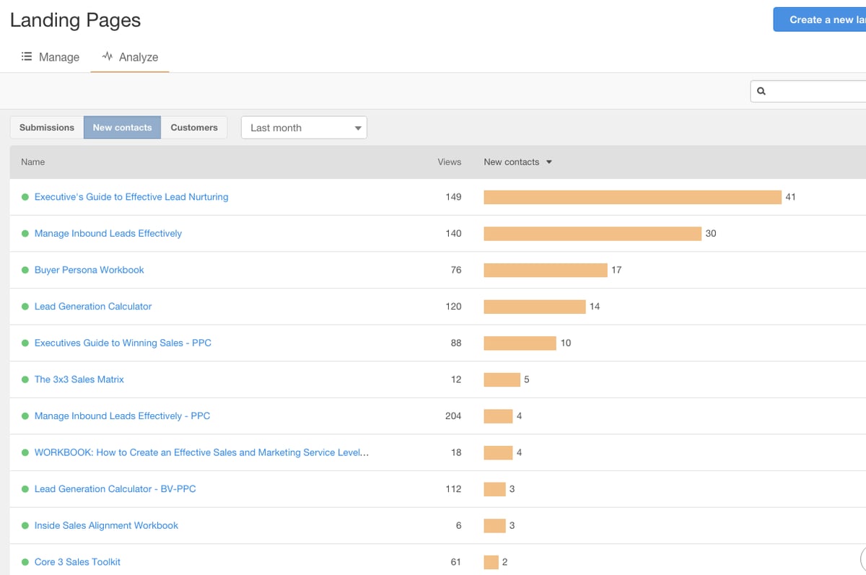Switch to the Submissions metric
Image resolution: width=866 pixels, height=575 pixels.
45,127
